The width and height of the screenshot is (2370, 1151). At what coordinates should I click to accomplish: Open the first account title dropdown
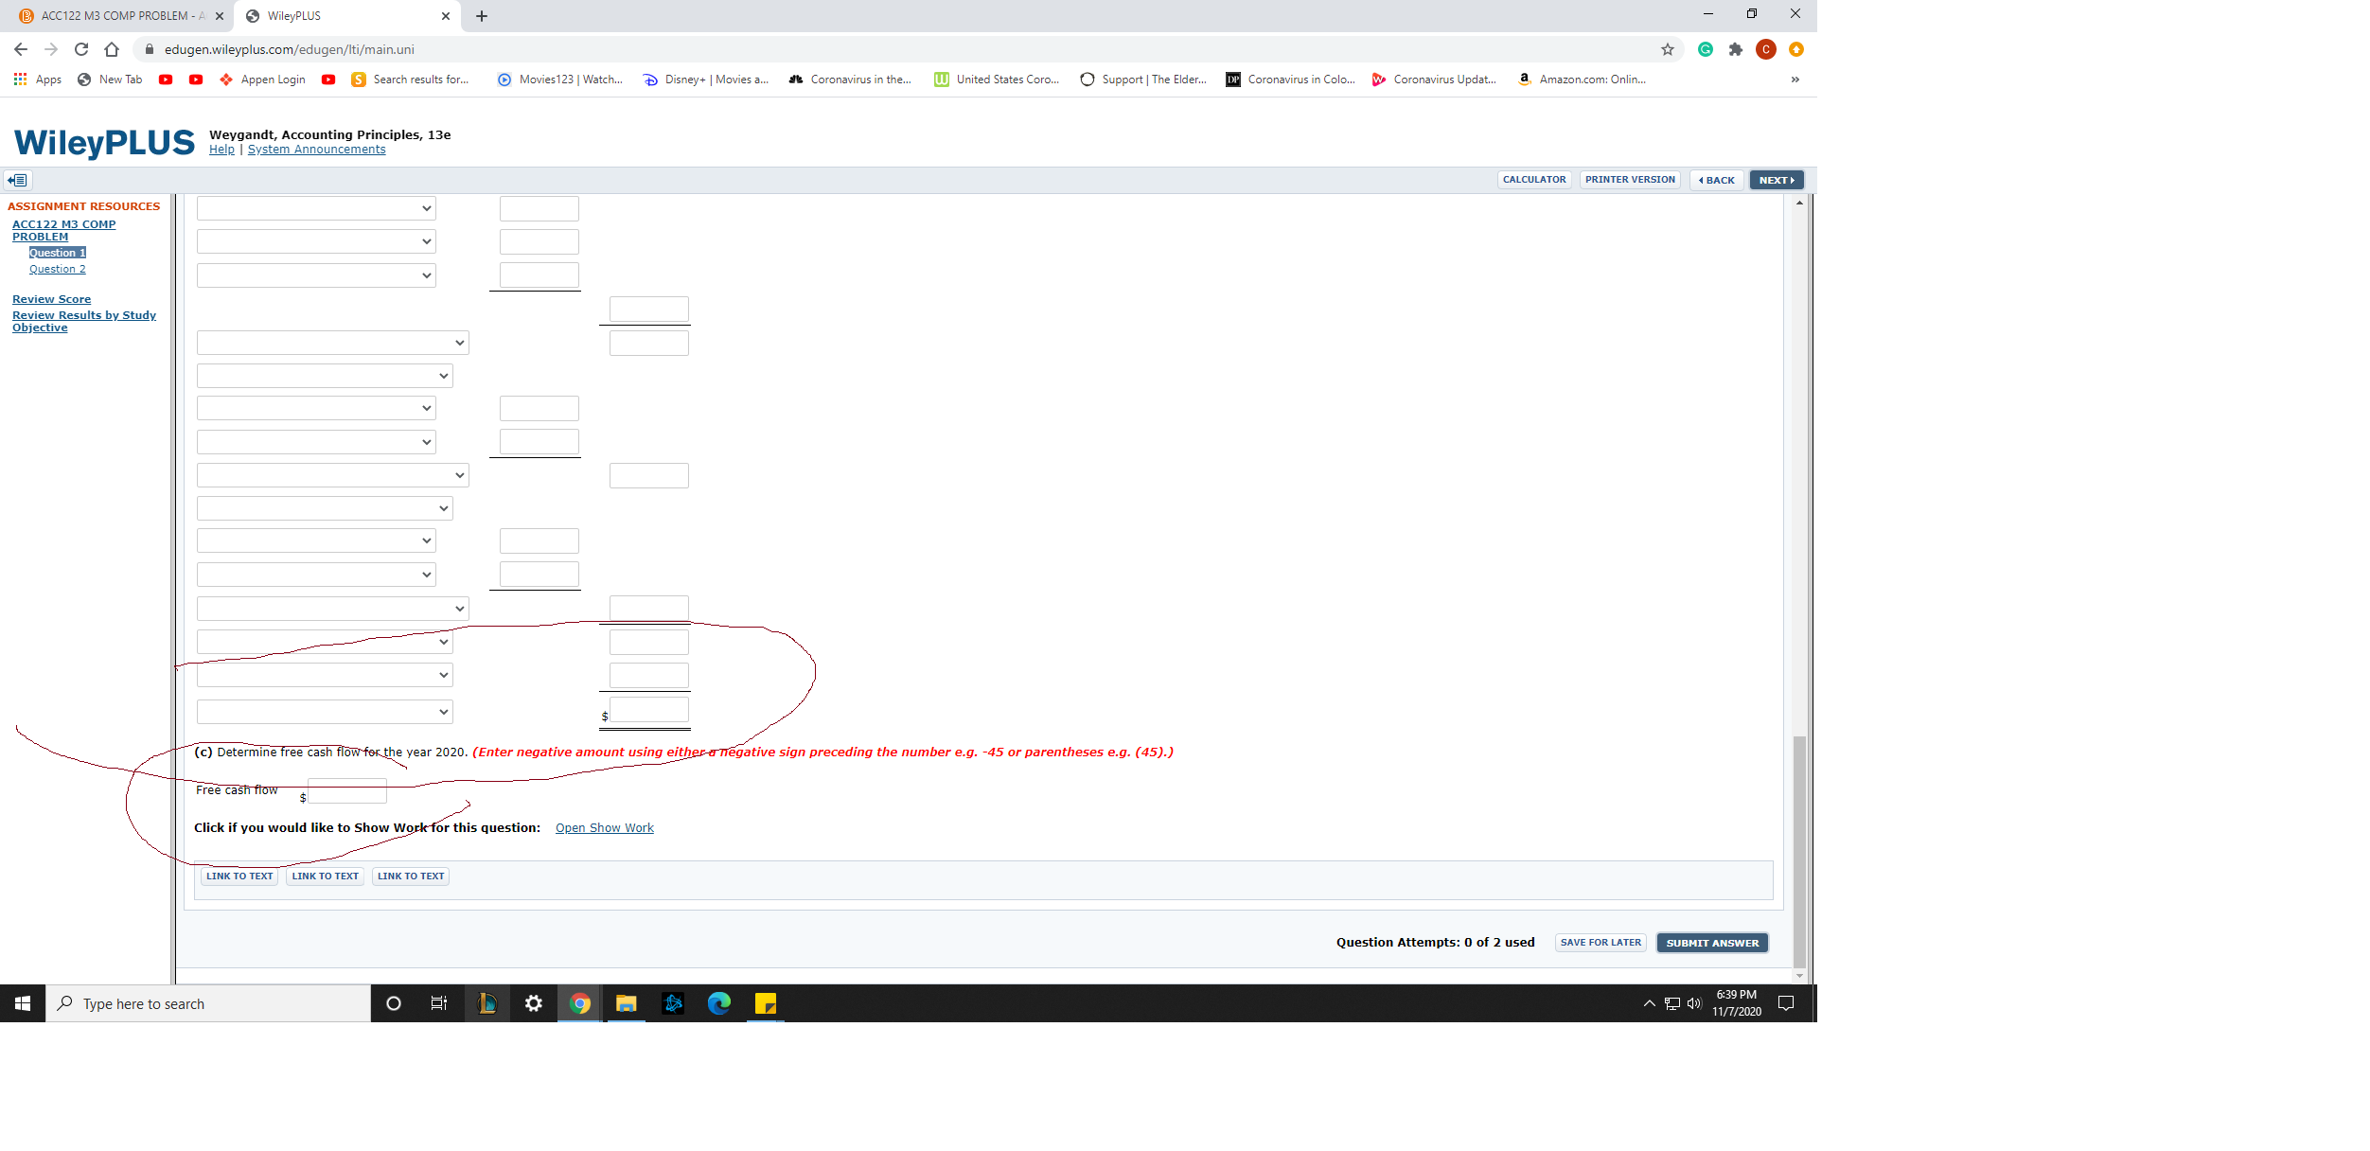point(315,208)
